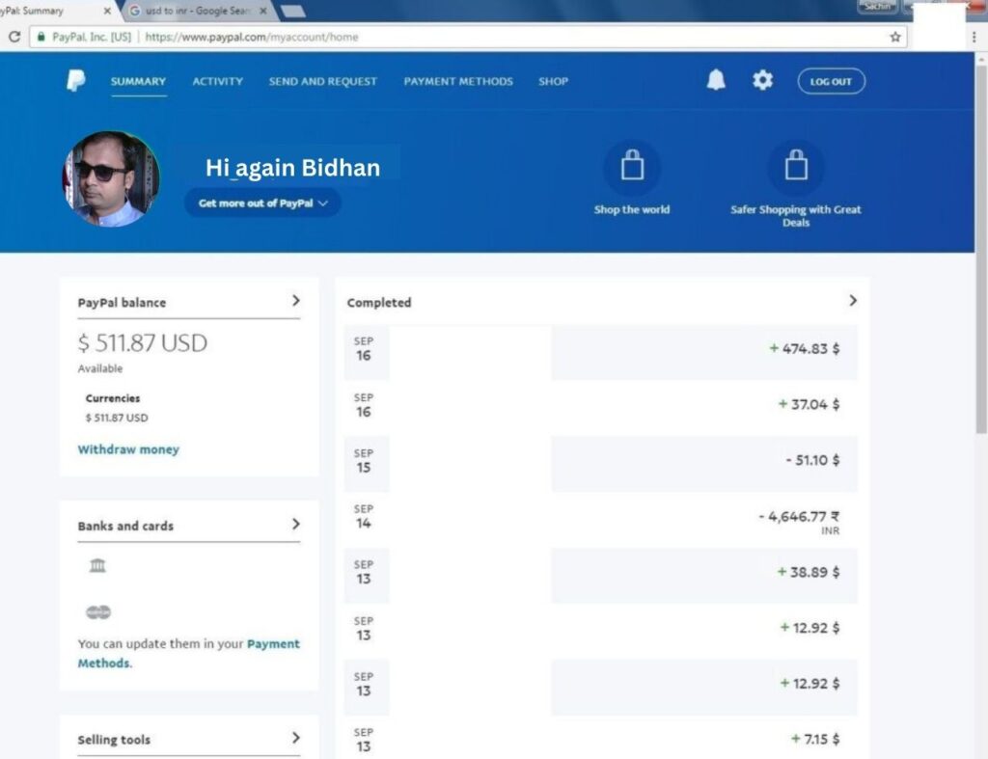Open Send and Request menu item
This screenshot has width=988, height=759.
(x=322, y=82)
